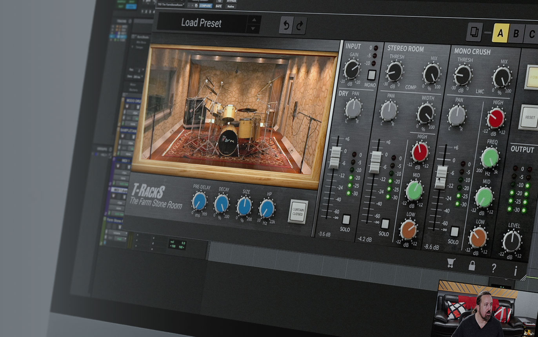
Task: Select the A preset slot tab
Action: coord(500,33)
